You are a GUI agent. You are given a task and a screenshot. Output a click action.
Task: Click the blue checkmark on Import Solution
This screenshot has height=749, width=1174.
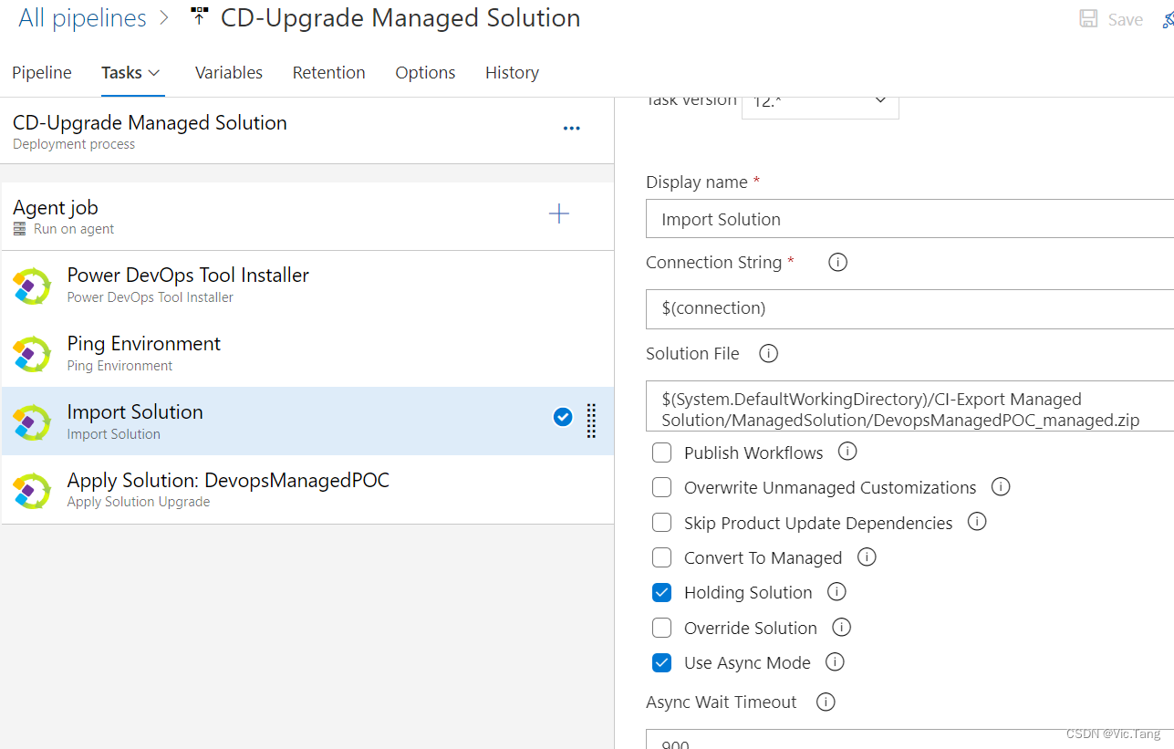click(562, 416)
